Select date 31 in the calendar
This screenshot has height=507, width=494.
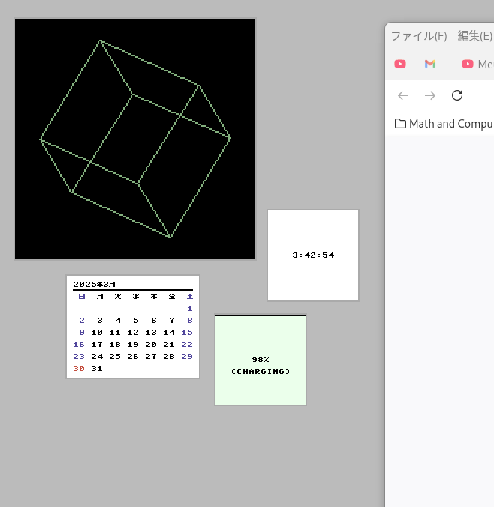[97, 369]
